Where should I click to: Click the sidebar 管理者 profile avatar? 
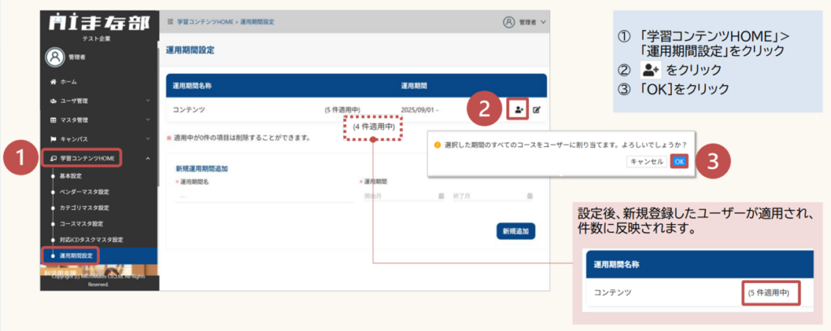(x=55, y=57)
